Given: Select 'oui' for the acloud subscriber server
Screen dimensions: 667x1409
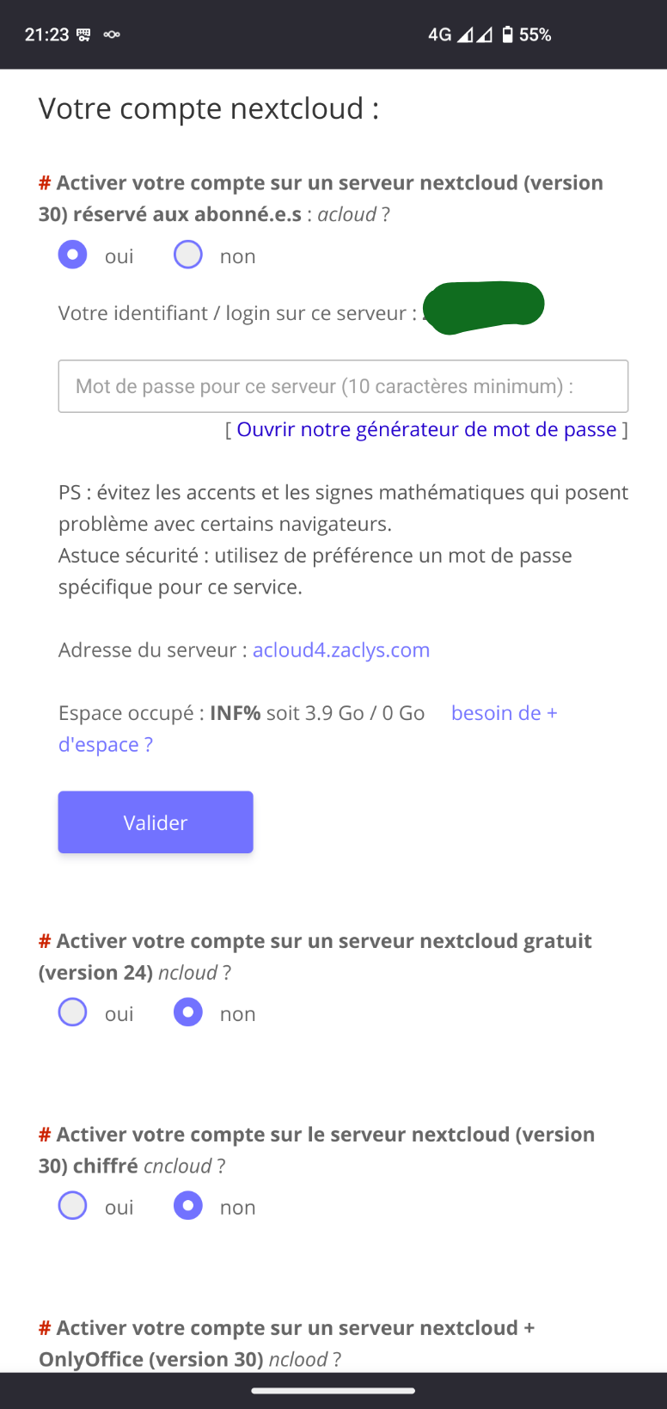Looking at the screenshot, I should click(x=73, y=255).
